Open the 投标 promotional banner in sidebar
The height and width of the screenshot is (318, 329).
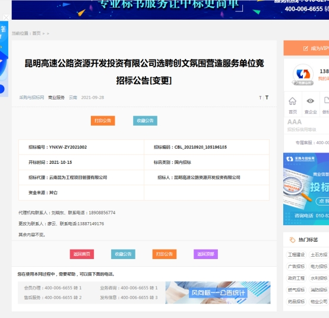click(306, 189)
